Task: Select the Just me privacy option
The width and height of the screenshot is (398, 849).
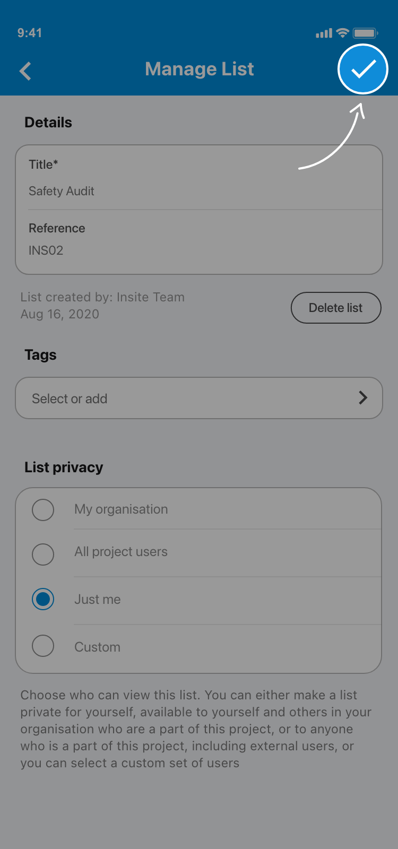Action: (x=43, y=599)
